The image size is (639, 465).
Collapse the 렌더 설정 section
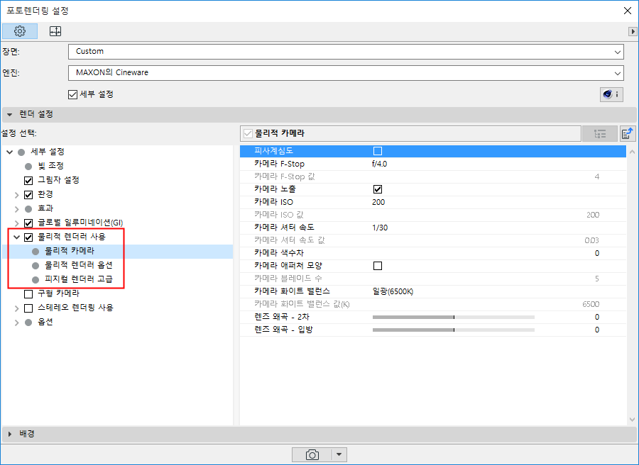pos(9,115)
